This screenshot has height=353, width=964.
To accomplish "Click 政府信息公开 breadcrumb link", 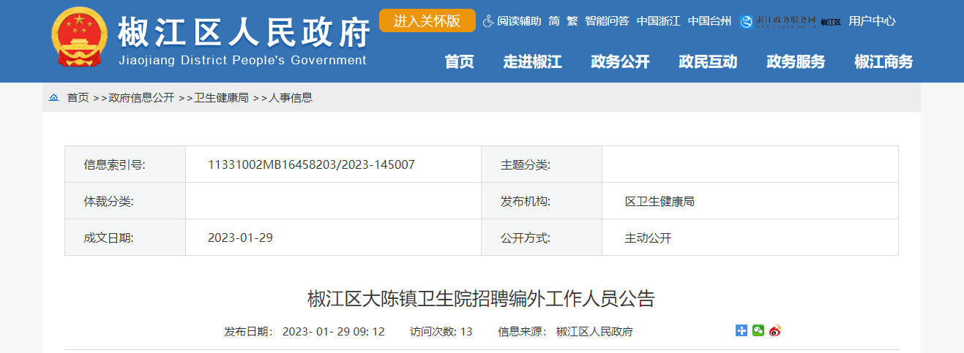I will click(x=141, y=97).
